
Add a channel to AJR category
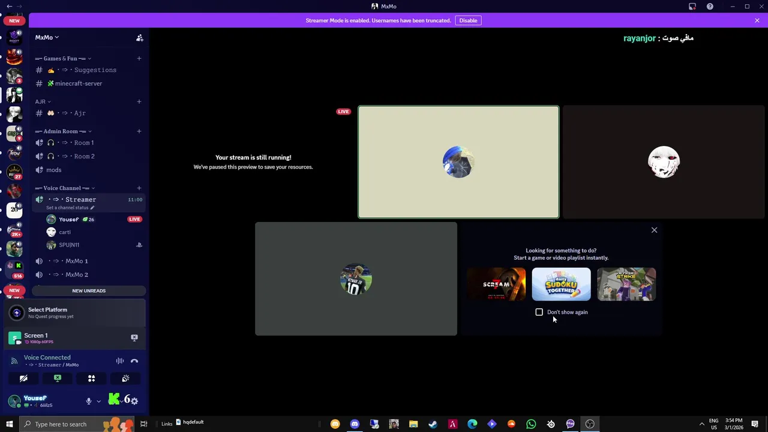(139, 101)
